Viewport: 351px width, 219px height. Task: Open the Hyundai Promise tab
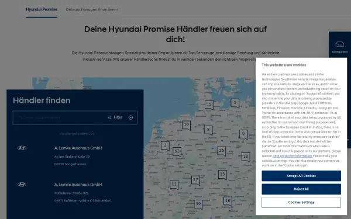pos(42,9)
